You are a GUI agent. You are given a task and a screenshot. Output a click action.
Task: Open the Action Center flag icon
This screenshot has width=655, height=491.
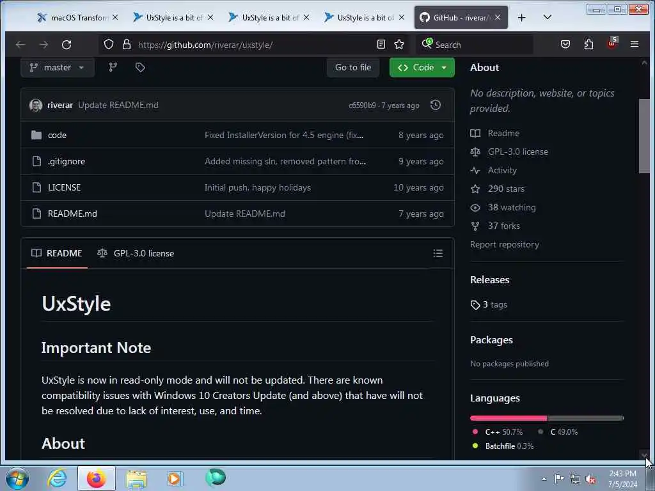click(558, 479)
